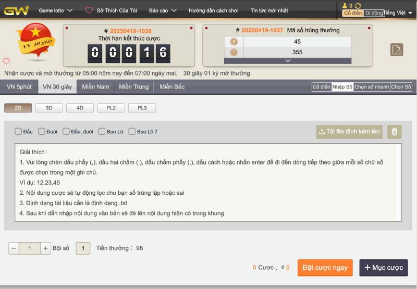Click the plus icon to increase multiplier

[46, 248]
